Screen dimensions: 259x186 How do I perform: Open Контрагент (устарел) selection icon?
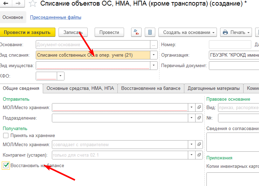coord(199,155)
